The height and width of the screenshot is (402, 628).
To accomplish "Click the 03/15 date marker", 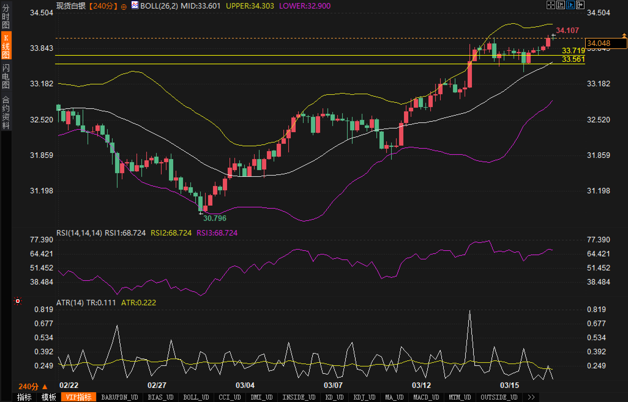I will click(510, 385).
